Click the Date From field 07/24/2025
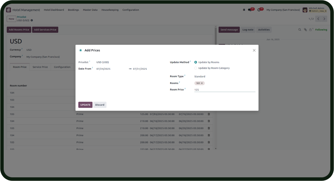This screenshot has width=334, height=181. pos(103,69)
